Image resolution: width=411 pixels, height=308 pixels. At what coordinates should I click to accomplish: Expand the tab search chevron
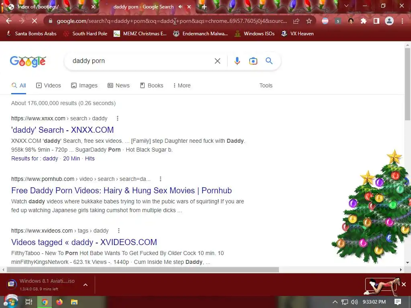point(346,6)
